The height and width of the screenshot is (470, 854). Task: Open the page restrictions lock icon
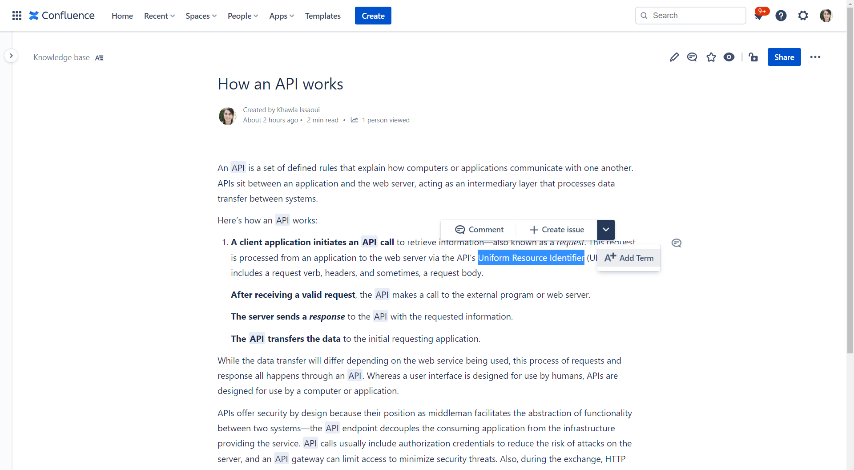coord(753,57)
